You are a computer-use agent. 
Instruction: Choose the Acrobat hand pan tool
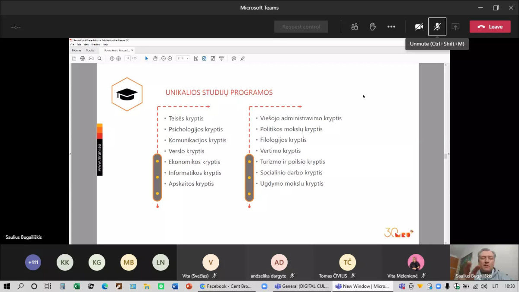click(x=155, y=58)
